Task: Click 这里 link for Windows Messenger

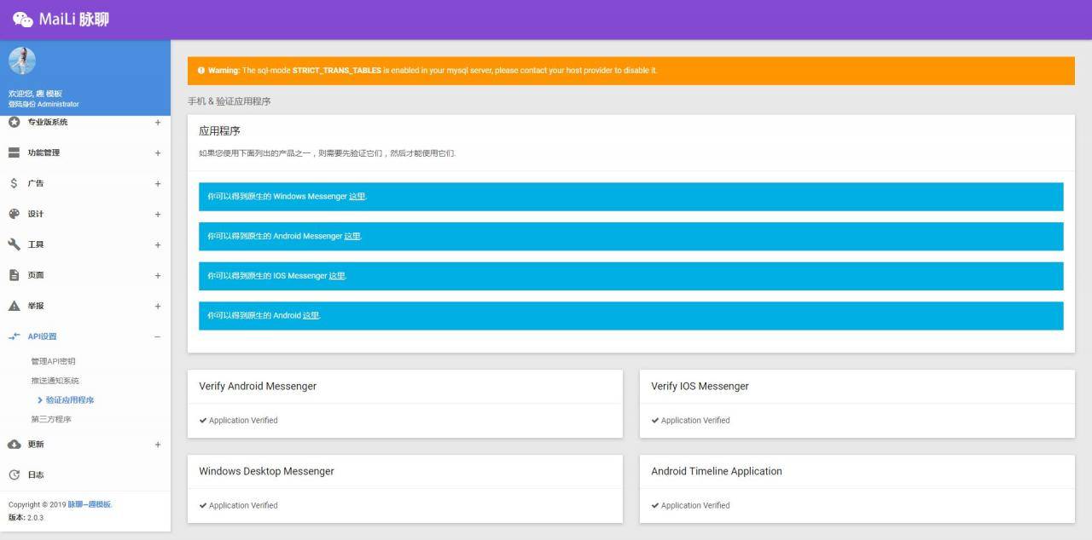Action: click(357, 197)
